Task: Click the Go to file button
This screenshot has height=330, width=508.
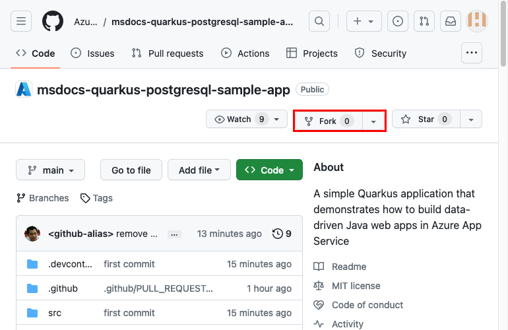Action: coord(131,170)
